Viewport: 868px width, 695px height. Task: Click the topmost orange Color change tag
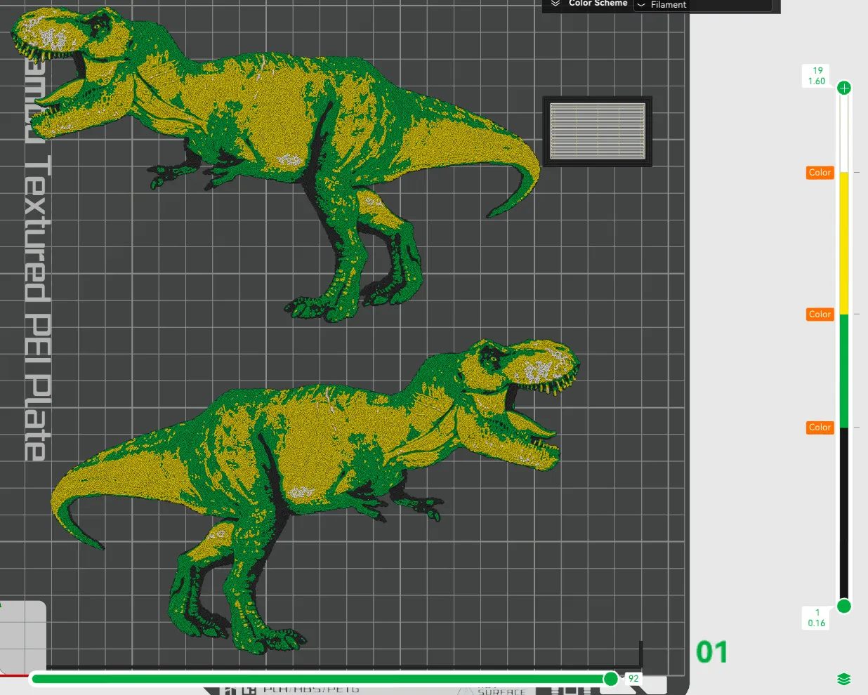820,173
